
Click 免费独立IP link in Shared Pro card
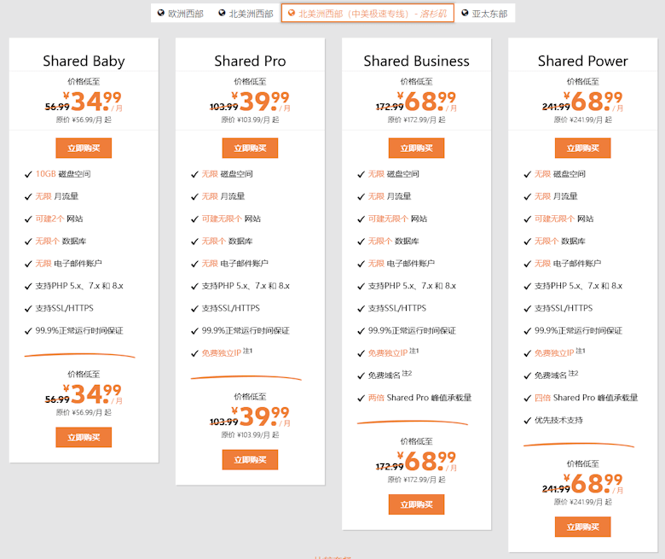222,352
